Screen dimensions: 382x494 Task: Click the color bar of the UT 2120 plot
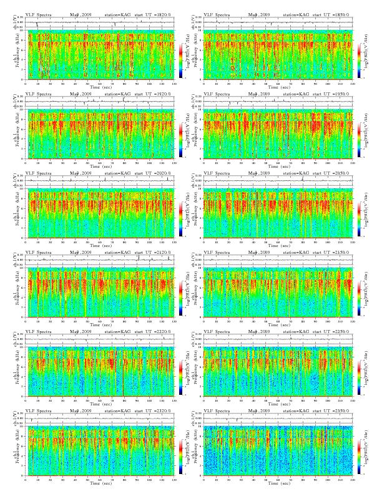click(x=180, y=298)
